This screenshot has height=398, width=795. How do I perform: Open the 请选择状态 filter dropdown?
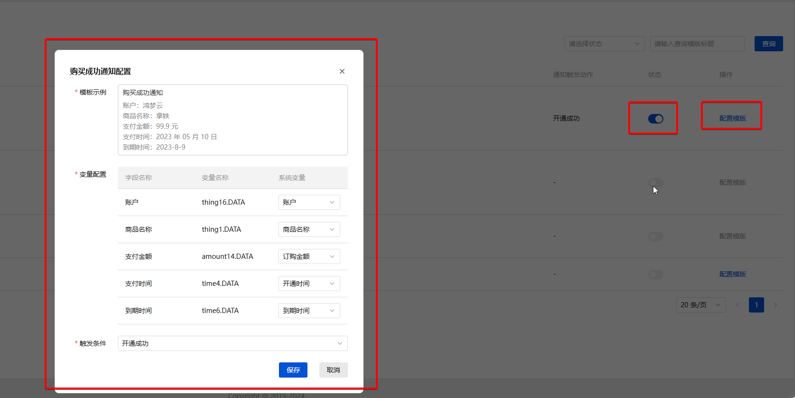605,44
